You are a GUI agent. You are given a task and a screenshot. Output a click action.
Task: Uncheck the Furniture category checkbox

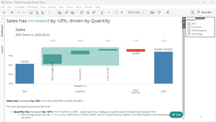coord(189,27)
